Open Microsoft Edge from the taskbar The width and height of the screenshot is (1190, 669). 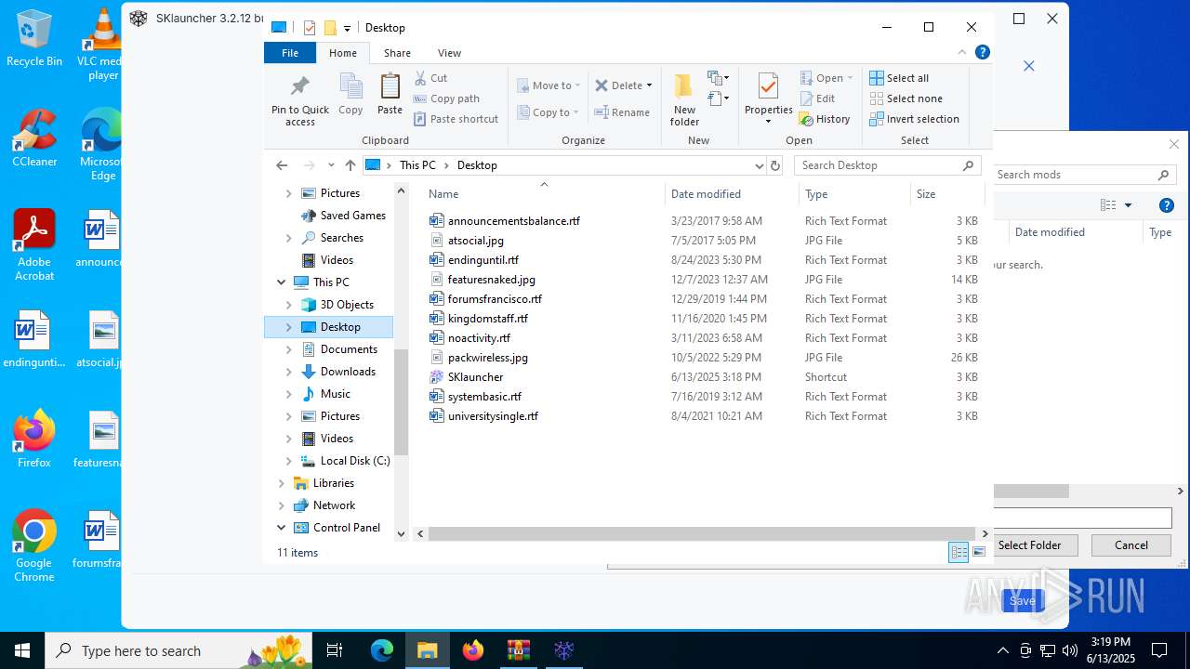(382, 650)
